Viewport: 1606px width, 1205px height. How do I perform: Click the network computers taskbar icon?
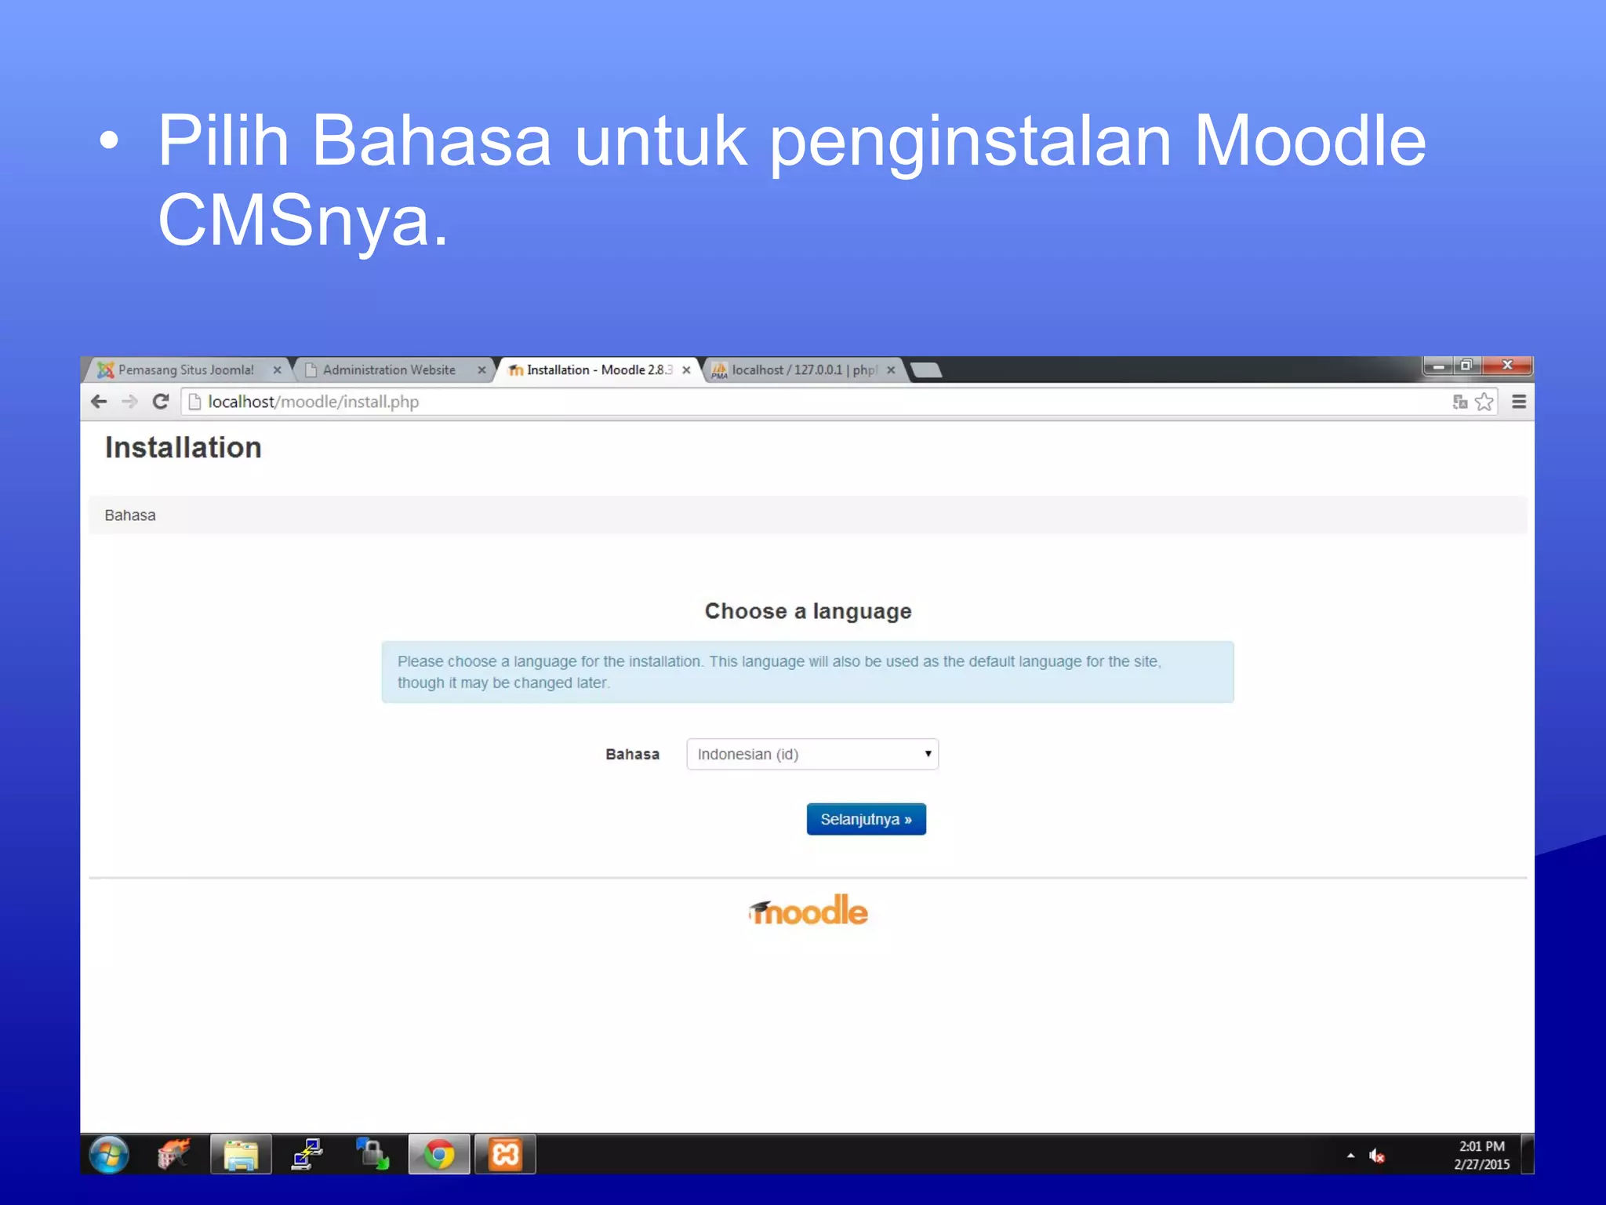click(307, 1155)
